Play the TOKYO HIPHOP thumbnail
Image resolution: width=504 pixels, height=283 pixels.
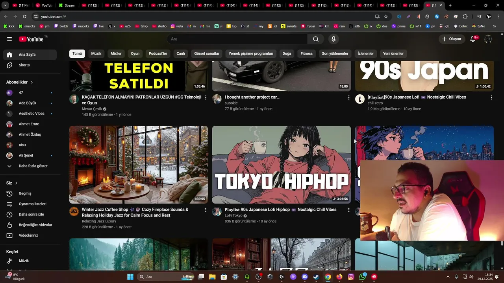click(282, 165)
